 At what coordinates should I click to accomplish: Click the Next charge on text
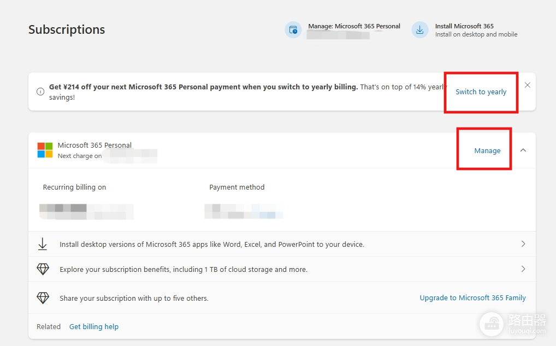[80, 156]
